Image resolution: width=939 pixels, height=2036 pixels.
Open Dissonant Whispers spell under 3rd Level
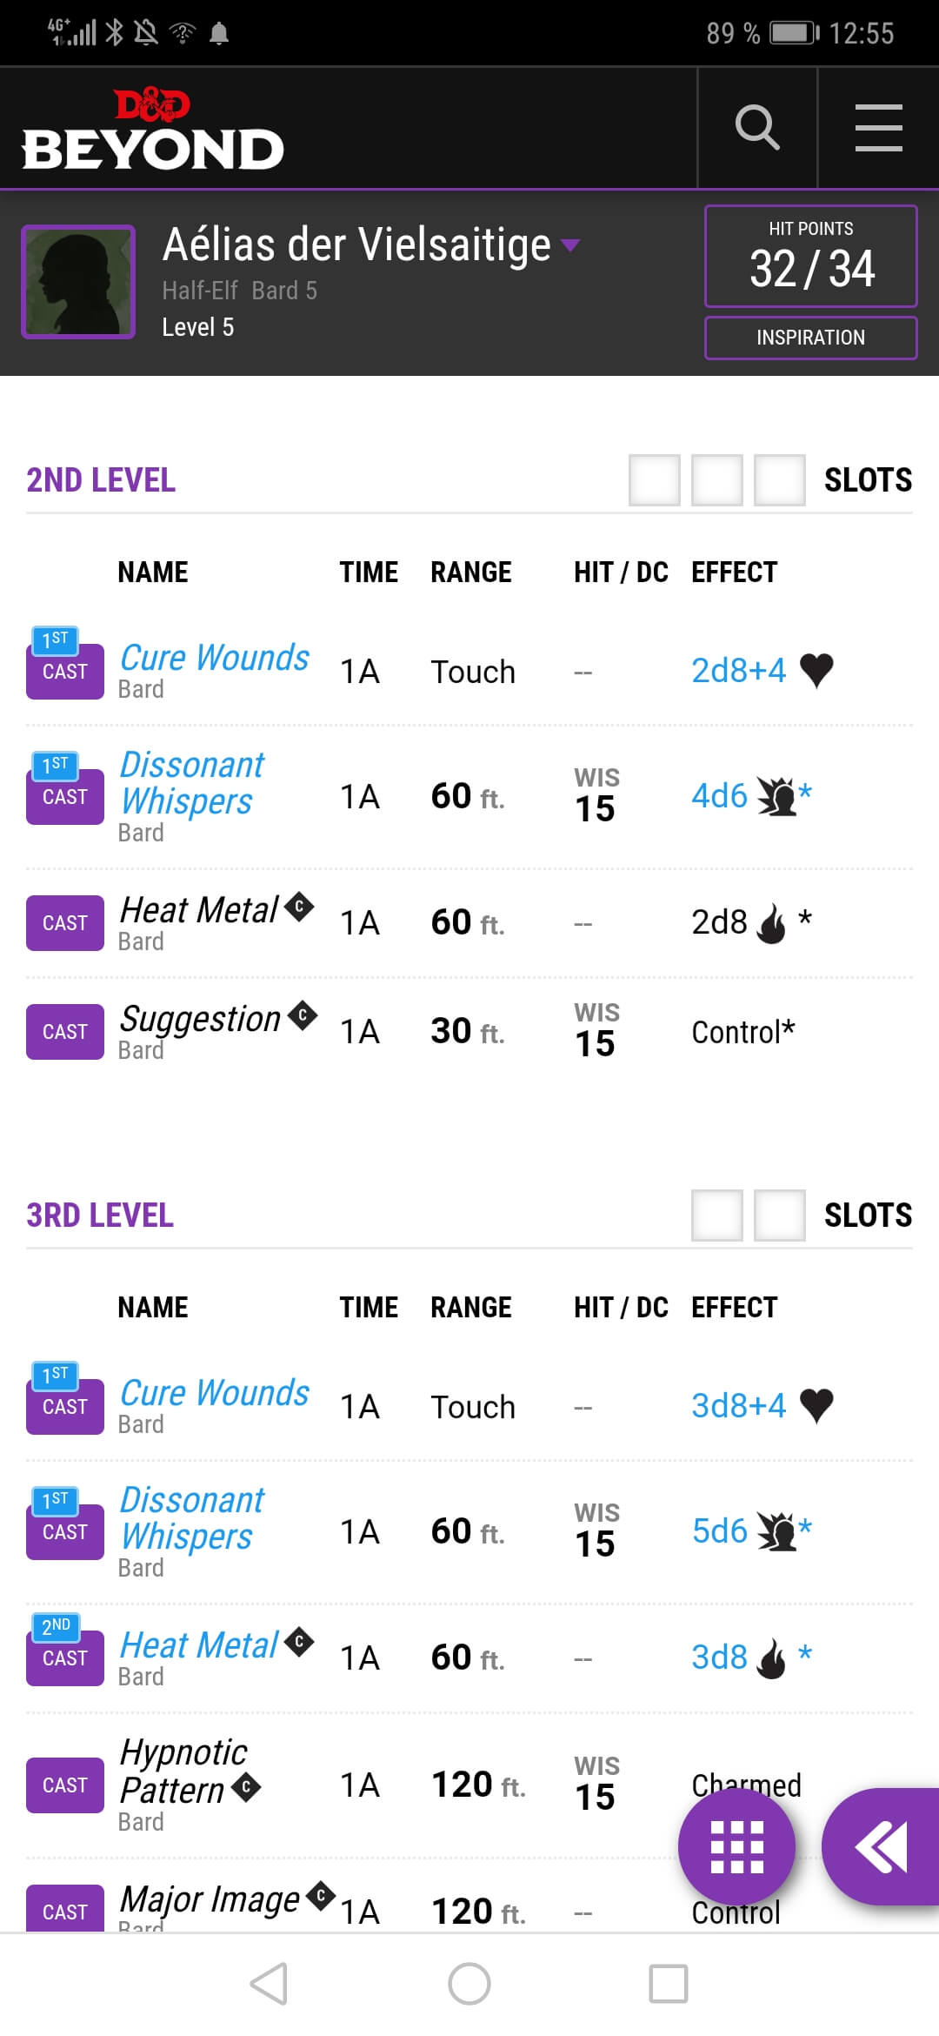[x=191, y=1518]
